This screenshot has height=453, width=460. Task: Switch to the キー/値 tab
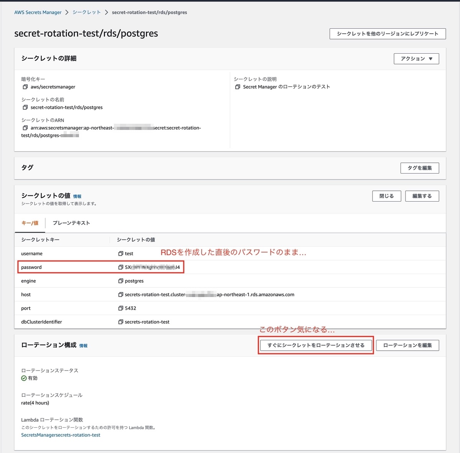(30, 223)
